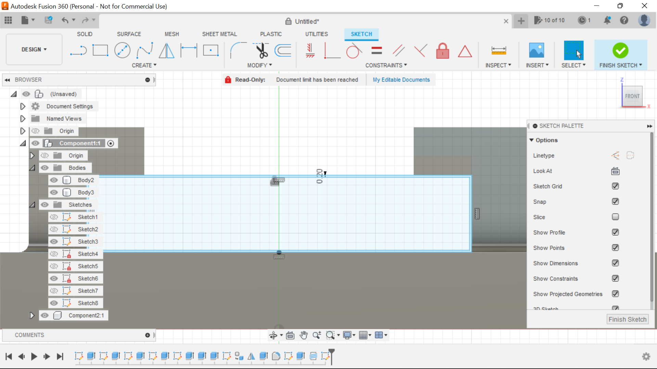Switch to the SHEET METAL tab

[219, 34]
